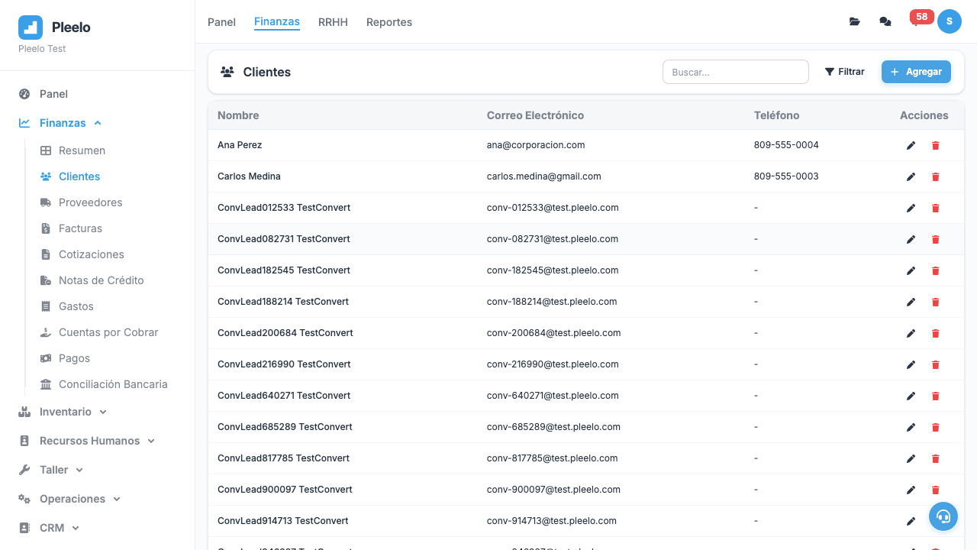This screenshot has height=550, width=977.
Task: Go to Facturas in the sidebar
Action: click(x=80, y=228)
